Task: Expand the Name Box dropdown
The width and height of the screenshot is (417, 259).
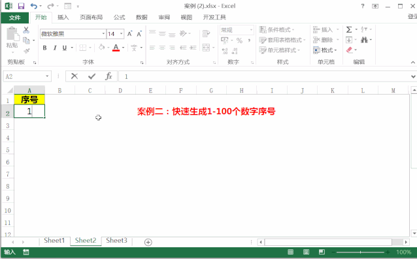Action: coord(47,76)
